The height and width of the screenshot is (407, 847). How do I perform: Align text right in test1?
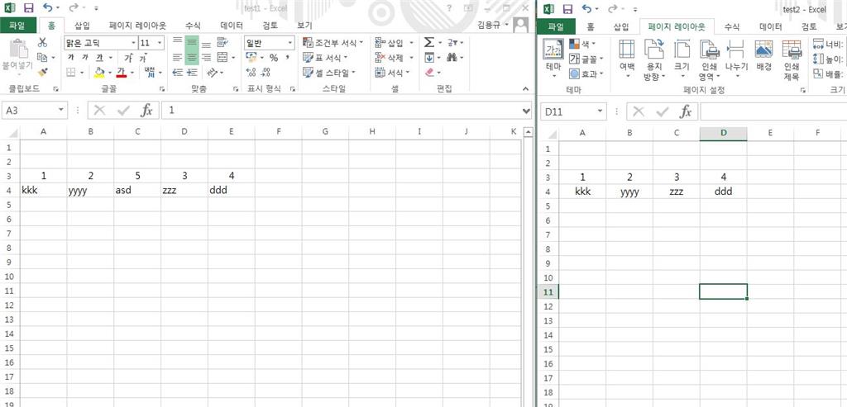click(206, 57)
